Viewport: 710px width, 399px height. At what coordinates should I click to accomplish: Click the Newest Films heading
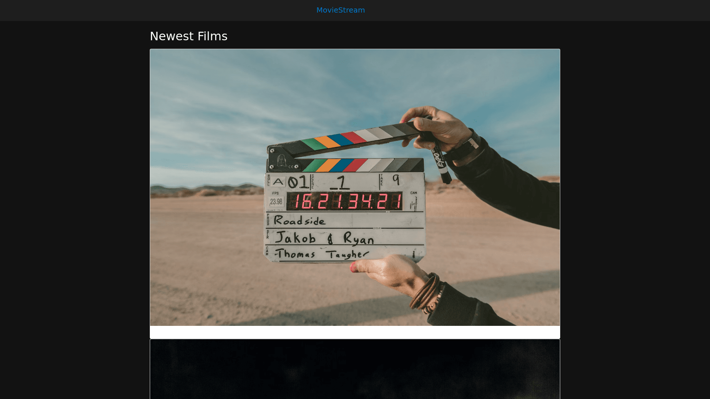[188, 36]
